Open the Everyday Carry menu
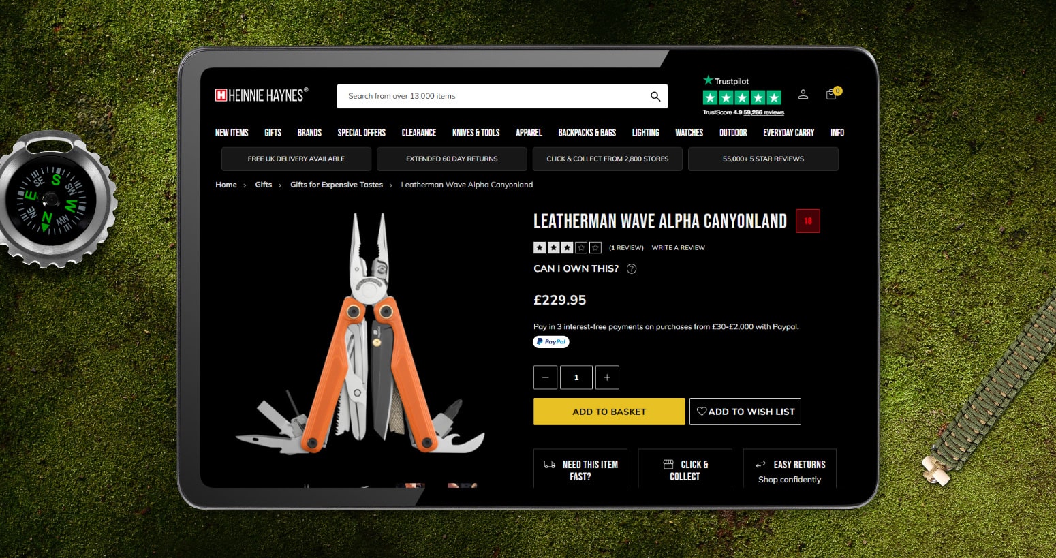This screenshot has height=558, width=1056. [788, 133]
